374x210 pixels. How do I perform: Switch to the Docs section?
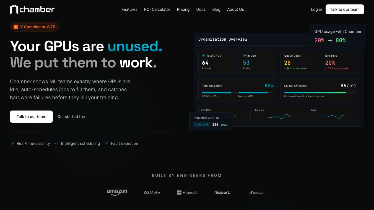tap(201, 9)
